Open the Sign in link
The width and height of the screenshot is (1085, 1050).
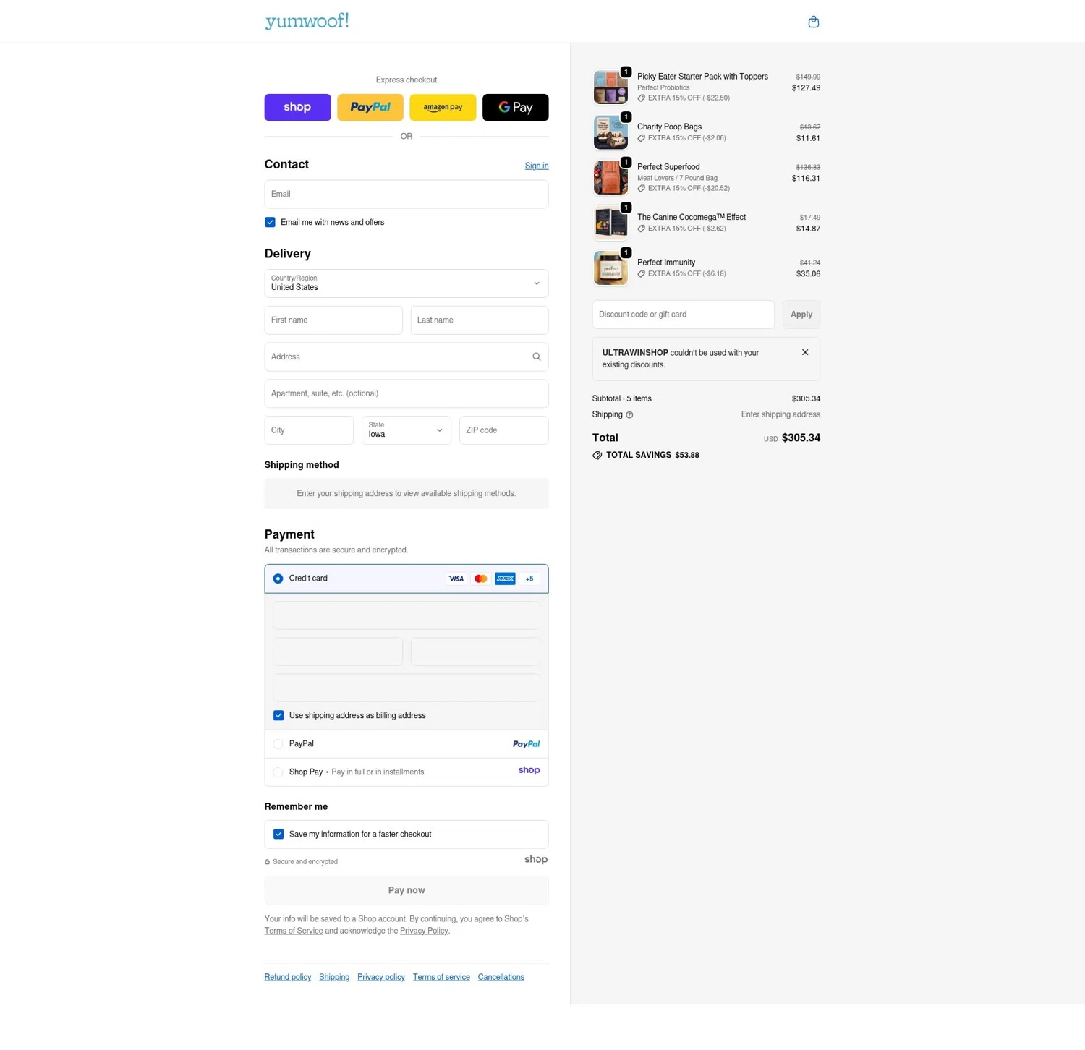click(537, 166)
